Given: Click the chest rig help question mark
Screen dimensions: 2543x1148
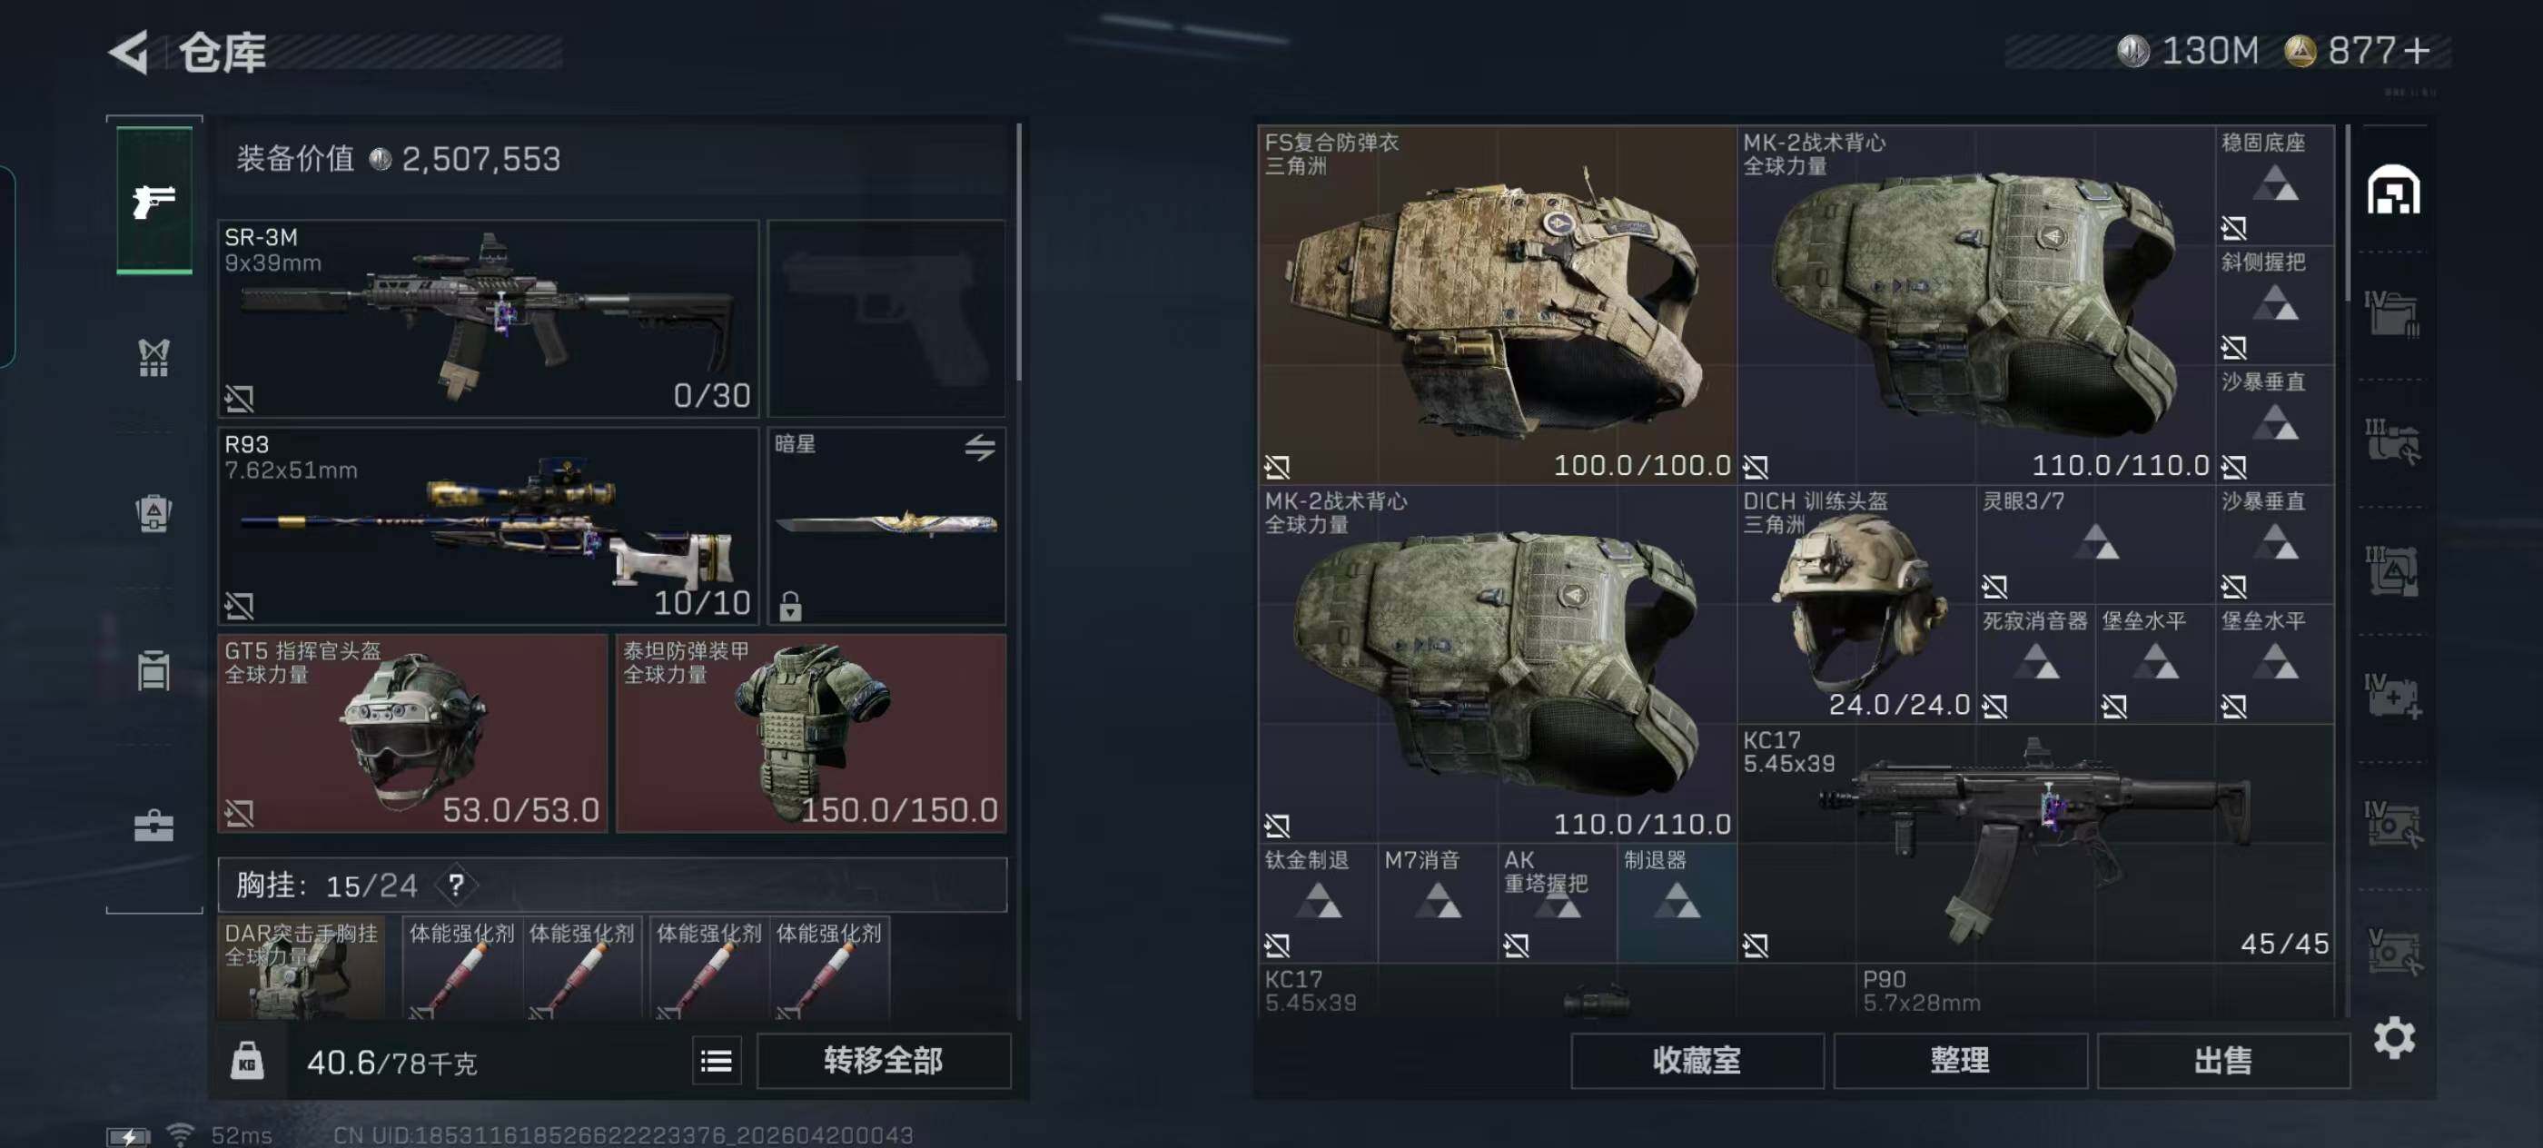Looking at the screenshot, I should [456, 885].
